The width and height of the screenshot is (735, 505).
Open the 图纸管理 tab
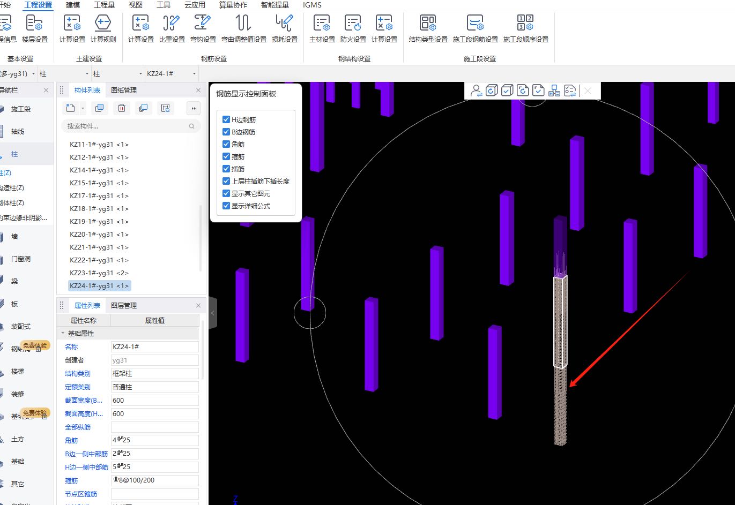(x=124, y=90)
